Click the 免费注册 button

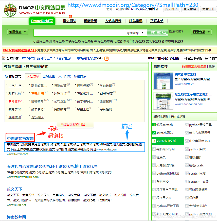[x=208, y=9]
